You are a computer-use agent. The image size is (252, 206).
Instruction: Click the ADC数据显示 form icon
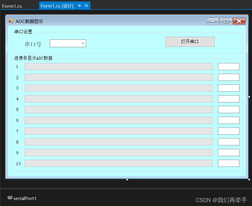11,21
